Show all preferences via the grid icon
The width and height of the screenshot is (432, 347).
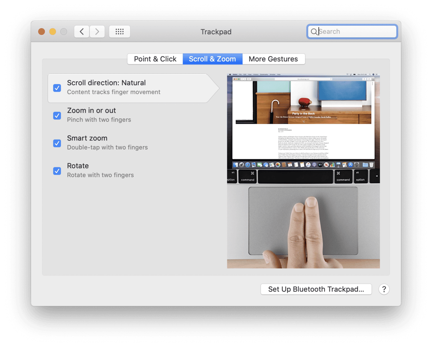119,32
